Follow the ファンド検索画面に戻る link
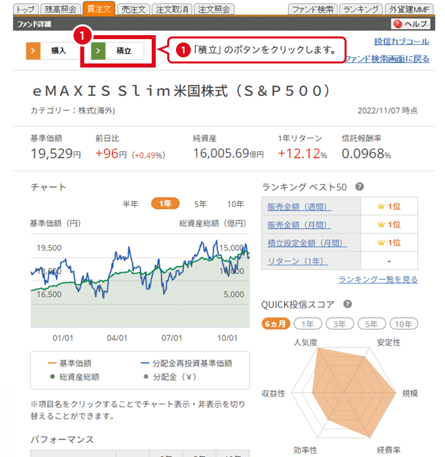Screen dimensions: 445x457 (388, 59)
